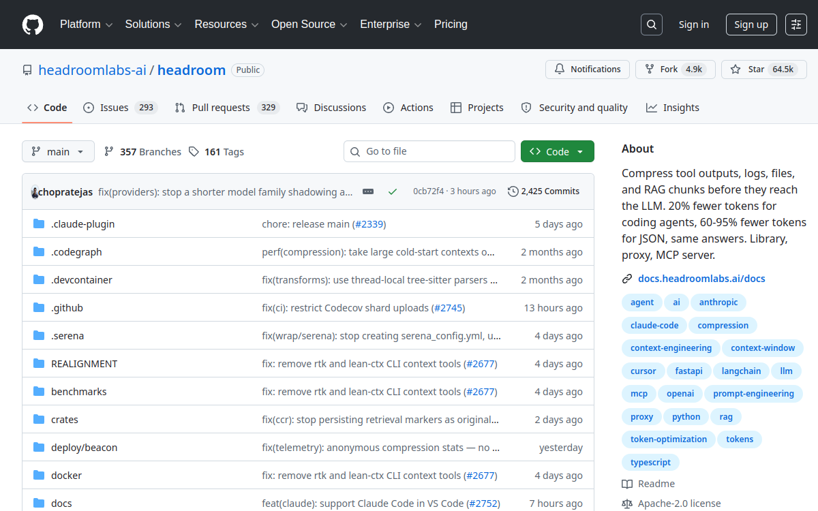Viewport: 818px width, 511px height.
Task: Click the Readme book icon
Action: coord(627,484)
